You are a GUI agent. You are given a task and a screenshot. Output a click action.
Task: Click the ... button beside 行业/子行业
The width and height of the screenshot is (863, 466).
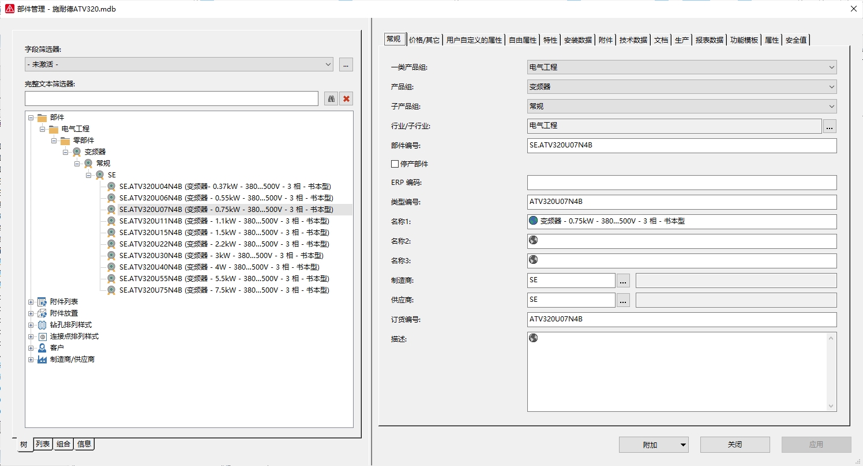(830, 126)
